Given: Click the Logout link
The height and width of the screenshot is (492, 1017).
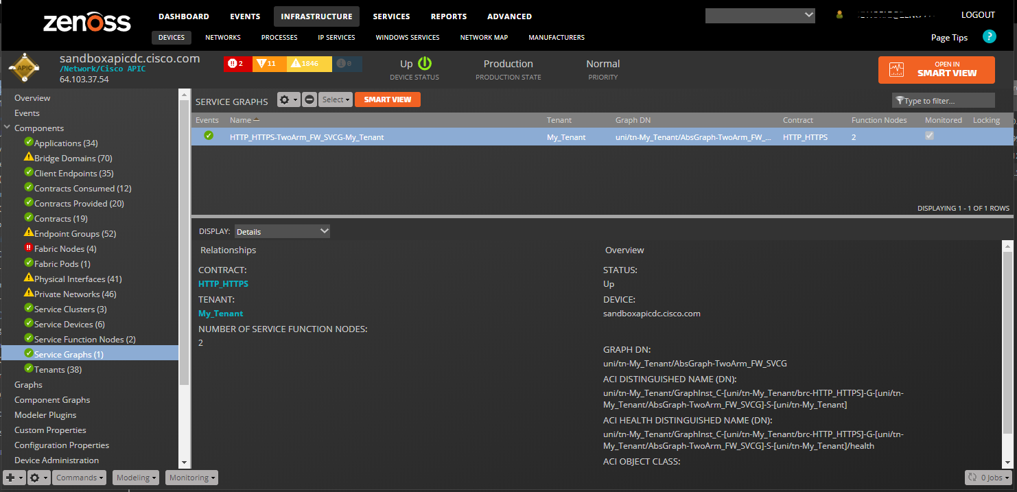Looking at the screenshot, I should 978,15.
